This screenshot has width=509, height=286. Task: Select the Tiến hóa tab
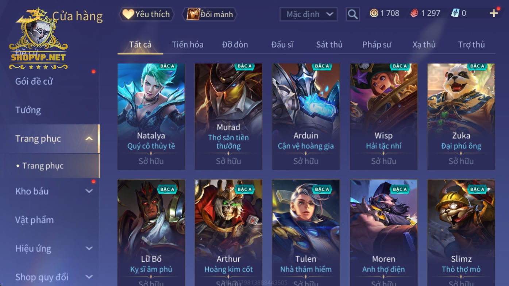(188, 45)
